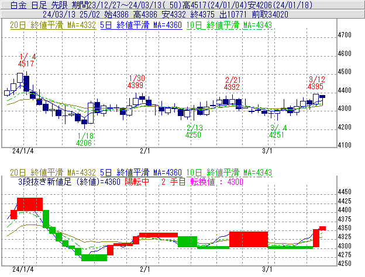Screen dimensions: 365x277
Task: Click the lower chart 2/1 date label
Action: click(x=145, y=269)
